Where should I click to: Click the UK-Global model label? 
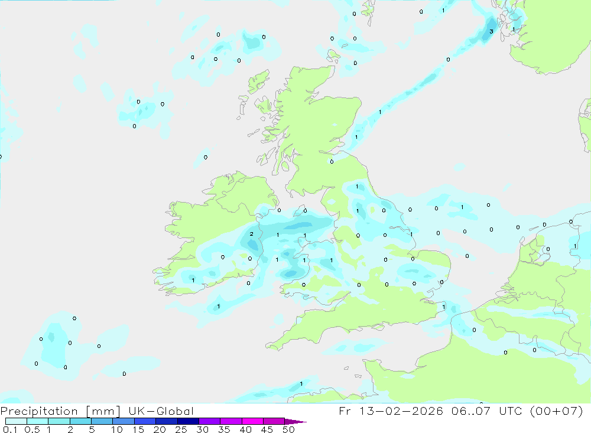click(161, 411)
